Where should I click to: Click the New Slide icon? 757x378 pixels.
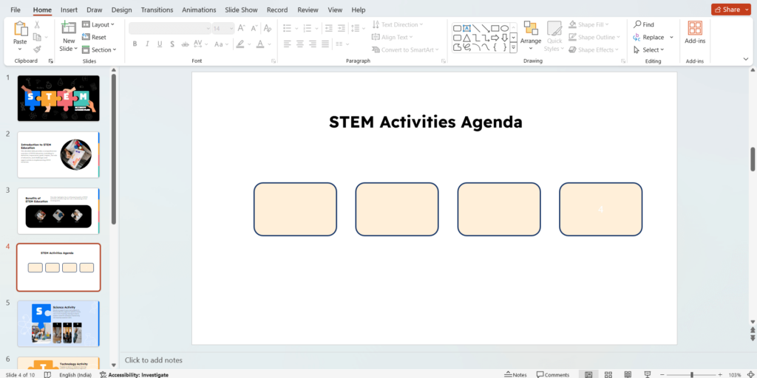click(x=68, y=29)
